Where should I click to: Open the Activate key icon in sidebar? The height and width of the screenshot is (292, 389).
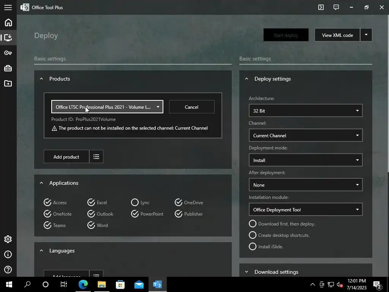point(8,52)
